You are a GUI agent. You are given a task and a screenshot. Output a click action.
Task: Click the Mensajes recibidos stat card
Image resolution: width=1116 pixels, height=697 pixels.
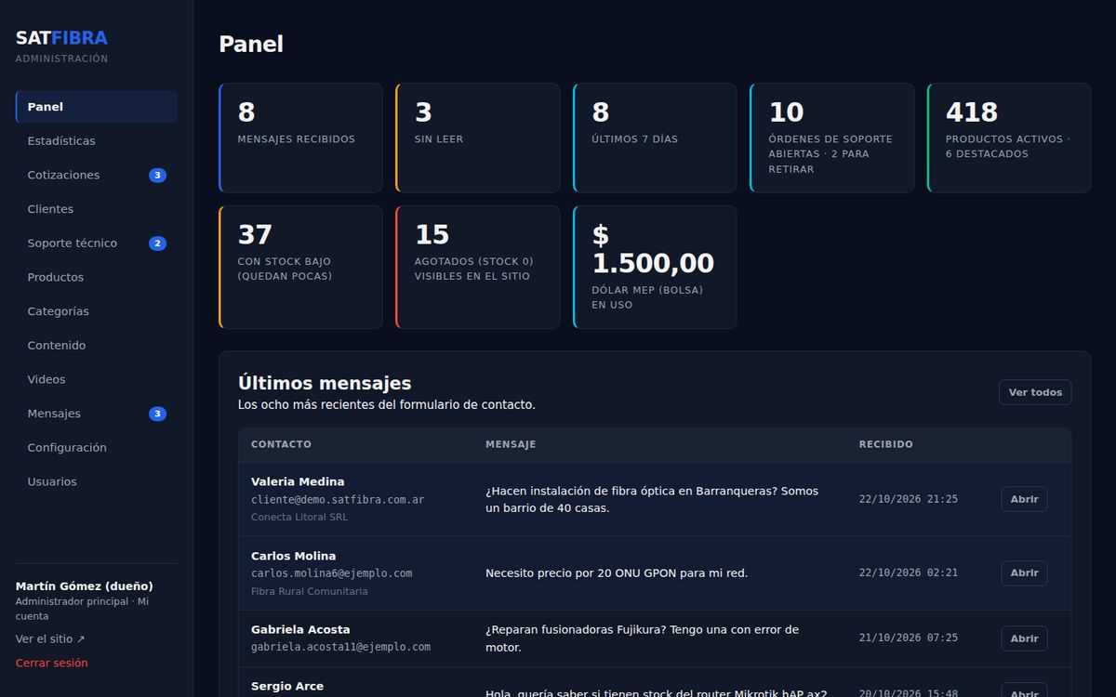click(300, 138)
